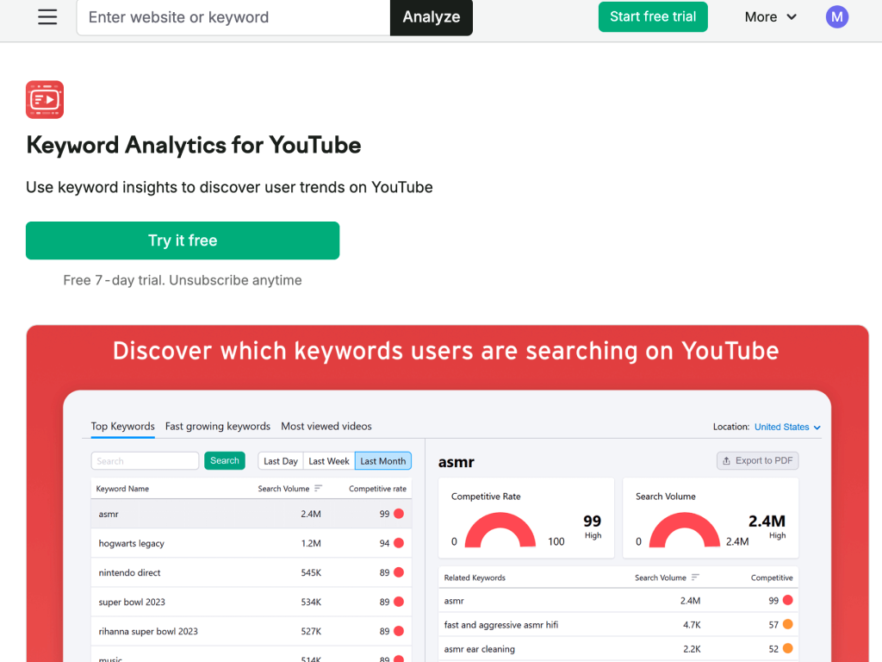Switch to the Top Keywords tab
Viewport: 882px width, 662px height.
click(x=122, y=426)
